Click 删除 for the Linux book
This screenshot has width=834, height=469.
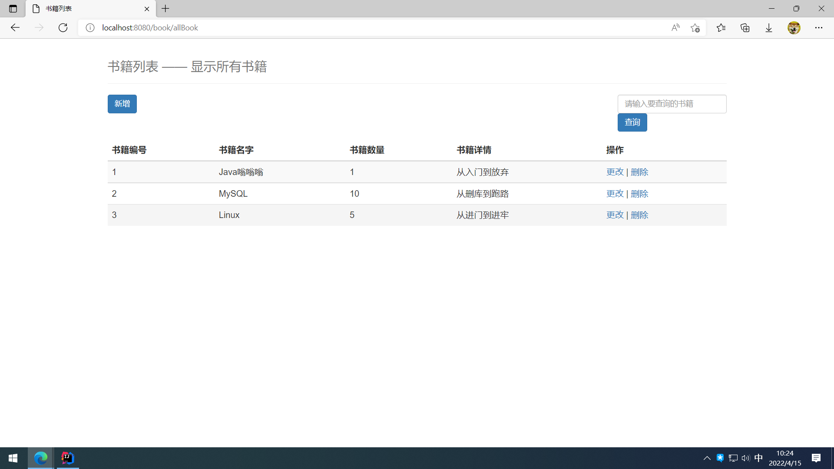[639, 215]
